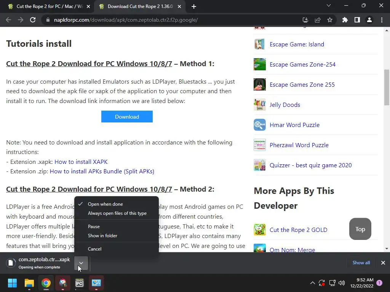This screenshot has width=390, height=292.
Task: Go forward using the forward arrow
Action: tap(21, 20)
